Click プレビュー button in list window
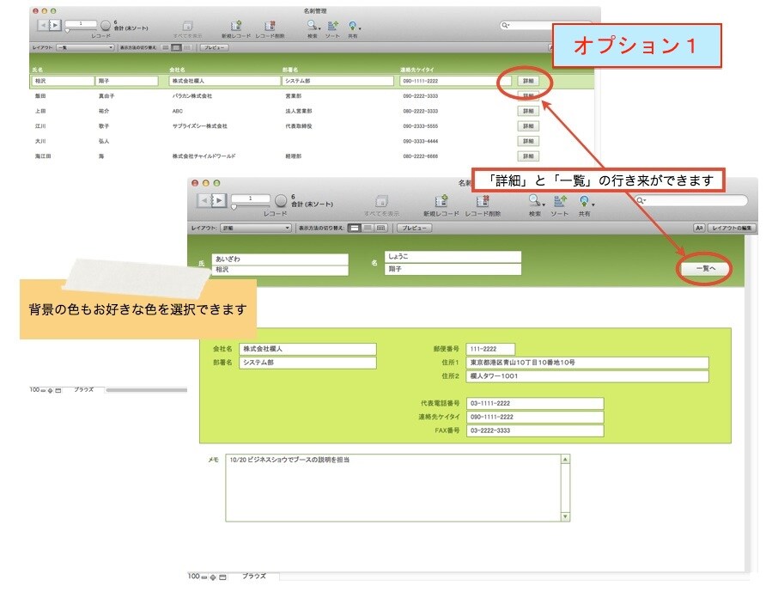This screenshot has height=592, width=772. coord(215,48)
